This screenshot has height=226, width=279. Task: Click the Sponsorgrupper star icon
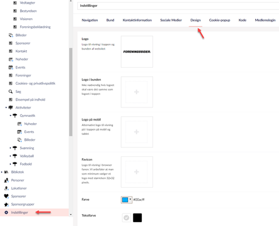[6, 204]
